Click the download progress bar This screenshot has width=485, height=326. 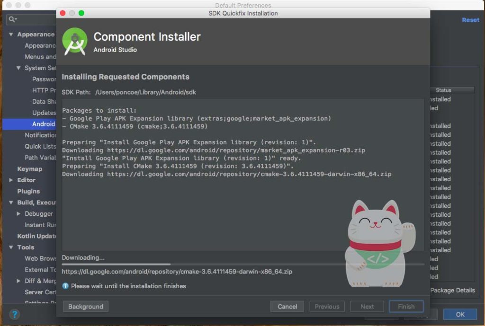coord(243,264)
